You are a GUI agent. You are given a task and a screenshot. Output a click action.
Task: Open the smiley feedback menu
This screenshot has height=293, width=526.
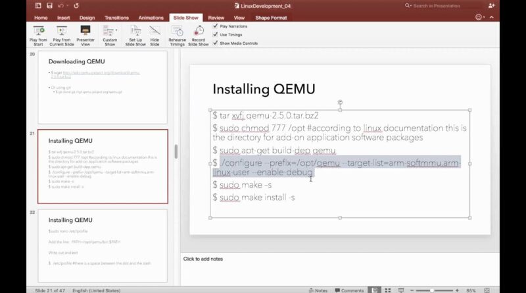(480, 17)
